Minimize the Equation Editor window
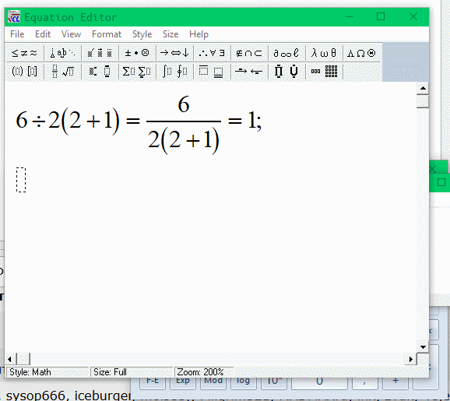This screenshot has width=450, height=401. coord(350,16)
